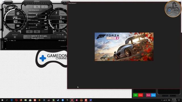This screenshot has width=182, height=102.
Task: Click Afterburner's information 'i' button
Action: [x=44, y=7]
